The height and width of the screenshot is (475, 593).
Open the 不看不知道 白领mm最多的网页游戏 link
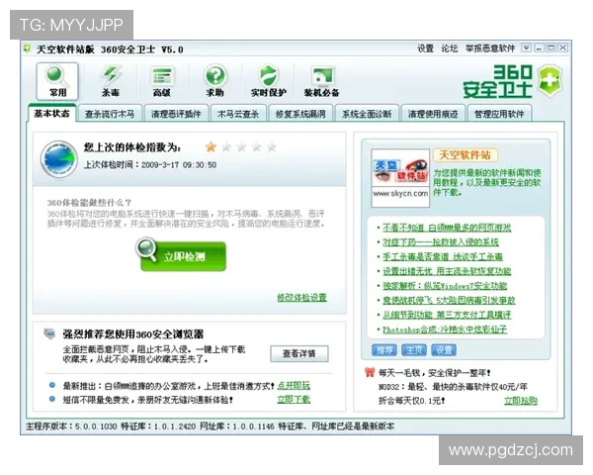tap(447, 228)
